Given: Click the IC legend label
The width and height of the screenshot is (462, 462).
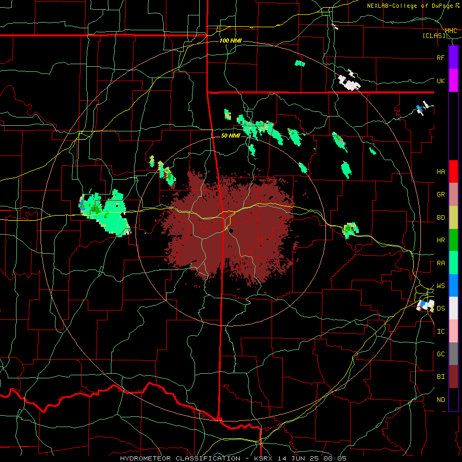Looking at the screenshot, I should 440,332.
